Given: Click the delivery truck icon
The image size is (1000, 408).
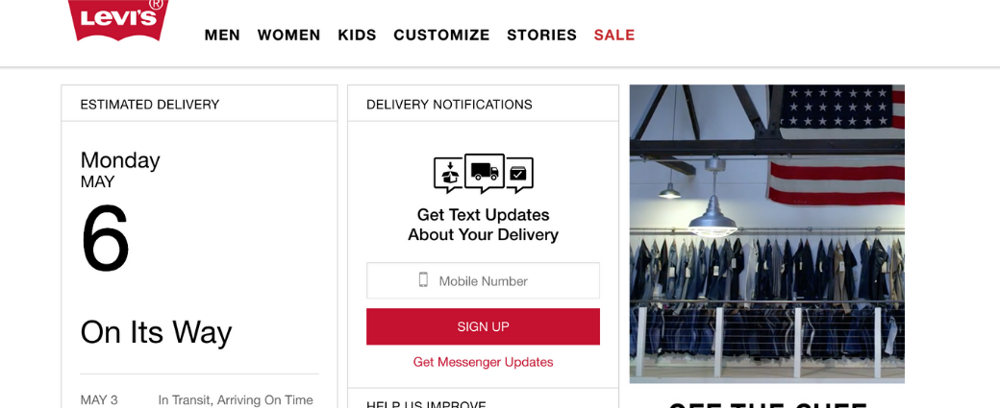Looking at the screenshot, I should point(484,172).
